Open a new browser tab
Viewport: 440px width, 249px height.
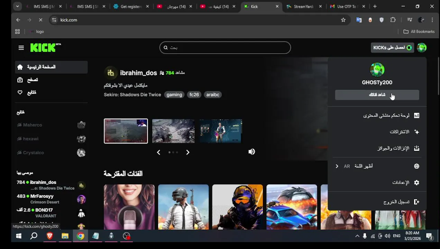tap(375, 7)
